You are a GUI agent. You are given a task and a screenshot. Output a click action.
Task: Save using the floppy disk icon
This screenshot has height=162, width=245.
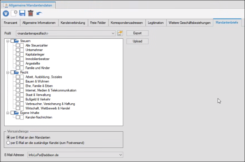(x=22, y=13)
